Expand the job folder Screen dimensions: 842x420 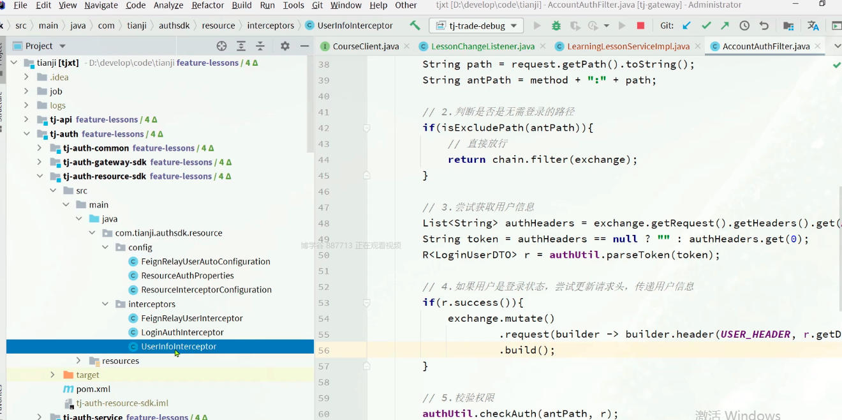pos(26,91)
